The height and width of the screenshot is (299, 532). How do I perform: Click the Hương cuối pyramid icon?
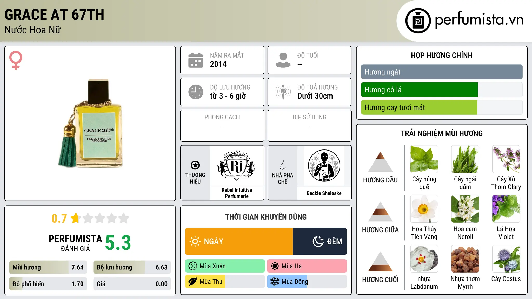(x=380, y=261)
